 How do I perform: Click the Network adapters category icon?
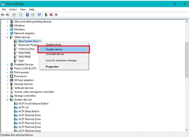click(12, 33)
